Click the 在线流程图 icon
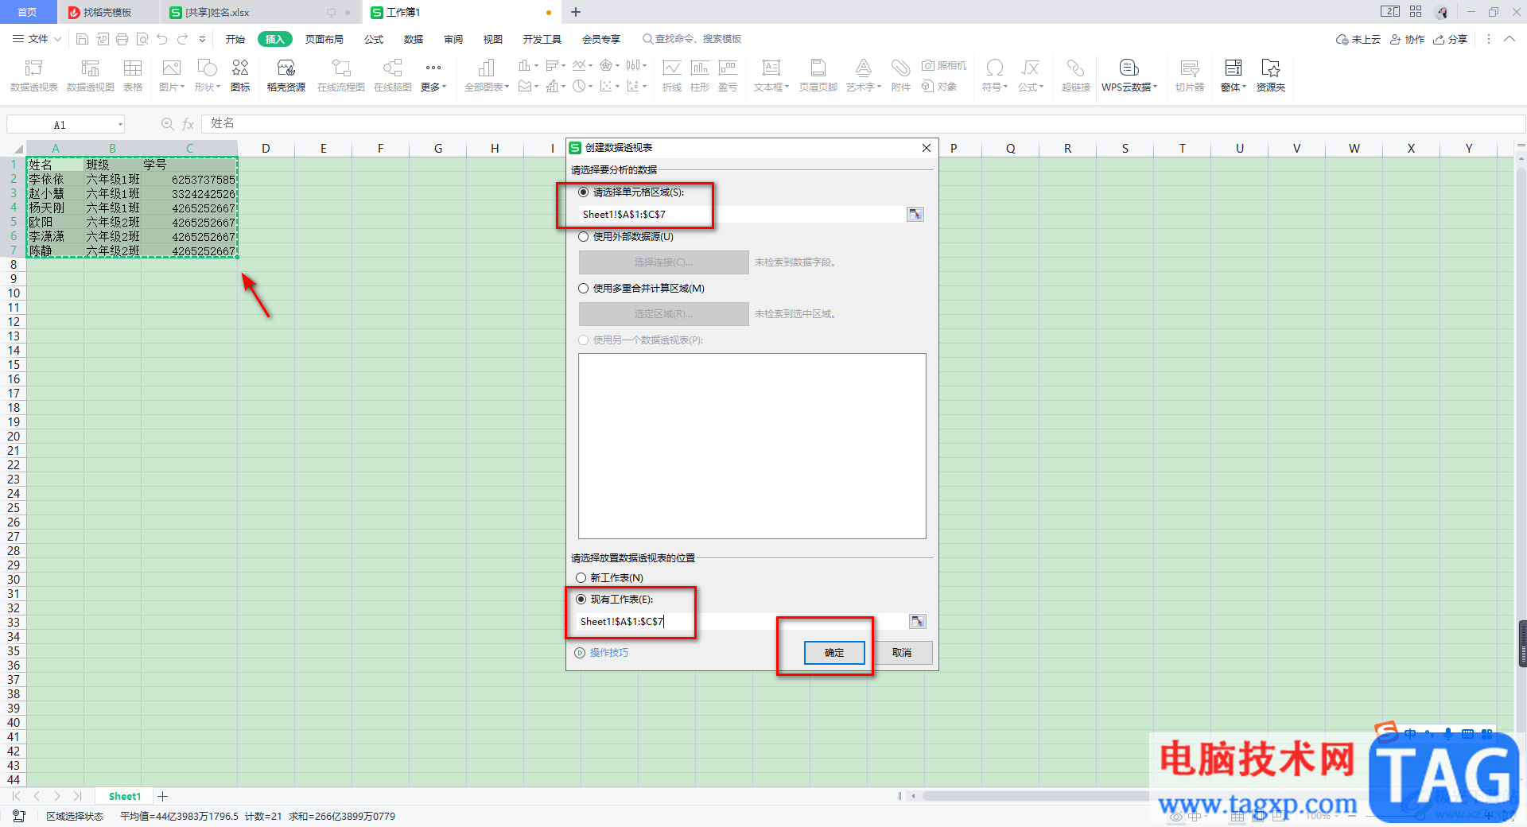The image size is (1527, 827). (x=341, y=76)
